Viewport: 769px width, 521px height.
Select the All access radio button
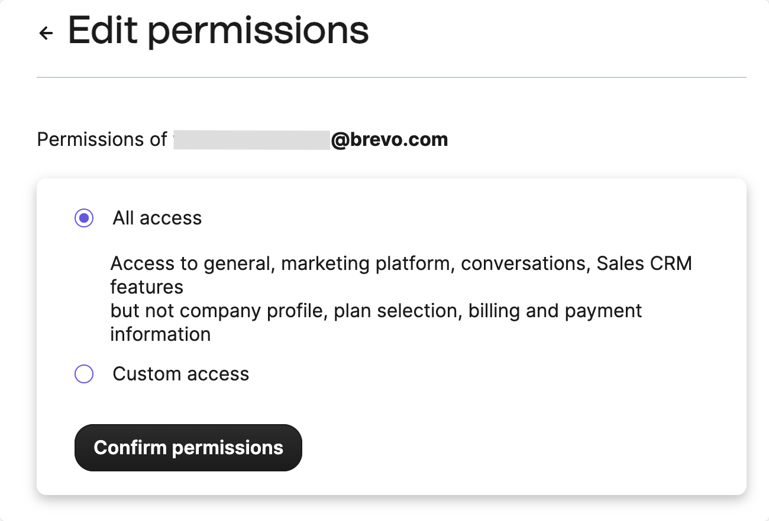pyautogui.click(x=84, y=219)
